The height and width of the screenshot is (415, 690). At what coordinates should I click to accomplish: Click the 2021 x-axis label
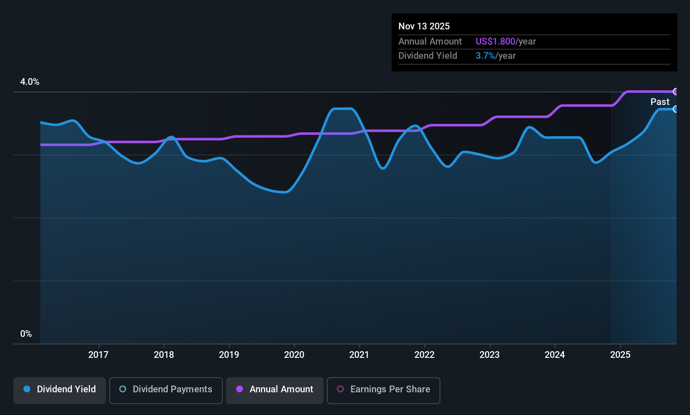click(359, 355)
